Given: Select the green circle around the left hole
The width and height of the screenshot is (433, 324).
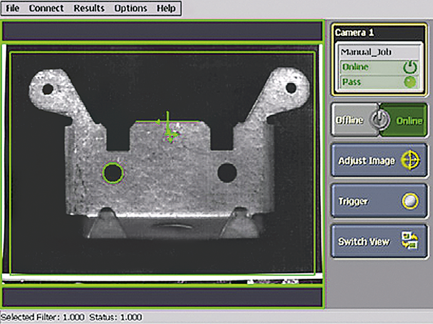Looking at the screenshot, I should click(113, 172).
